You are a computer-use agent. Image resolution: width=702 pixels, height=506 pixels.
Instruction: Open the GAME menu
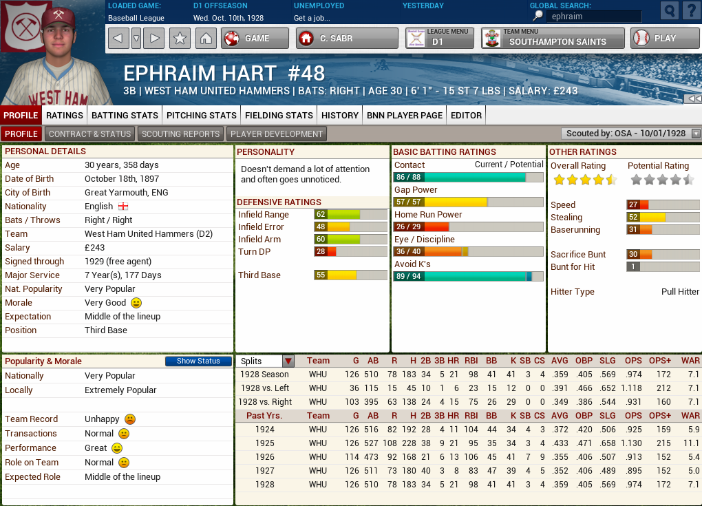tap(255, 38)
